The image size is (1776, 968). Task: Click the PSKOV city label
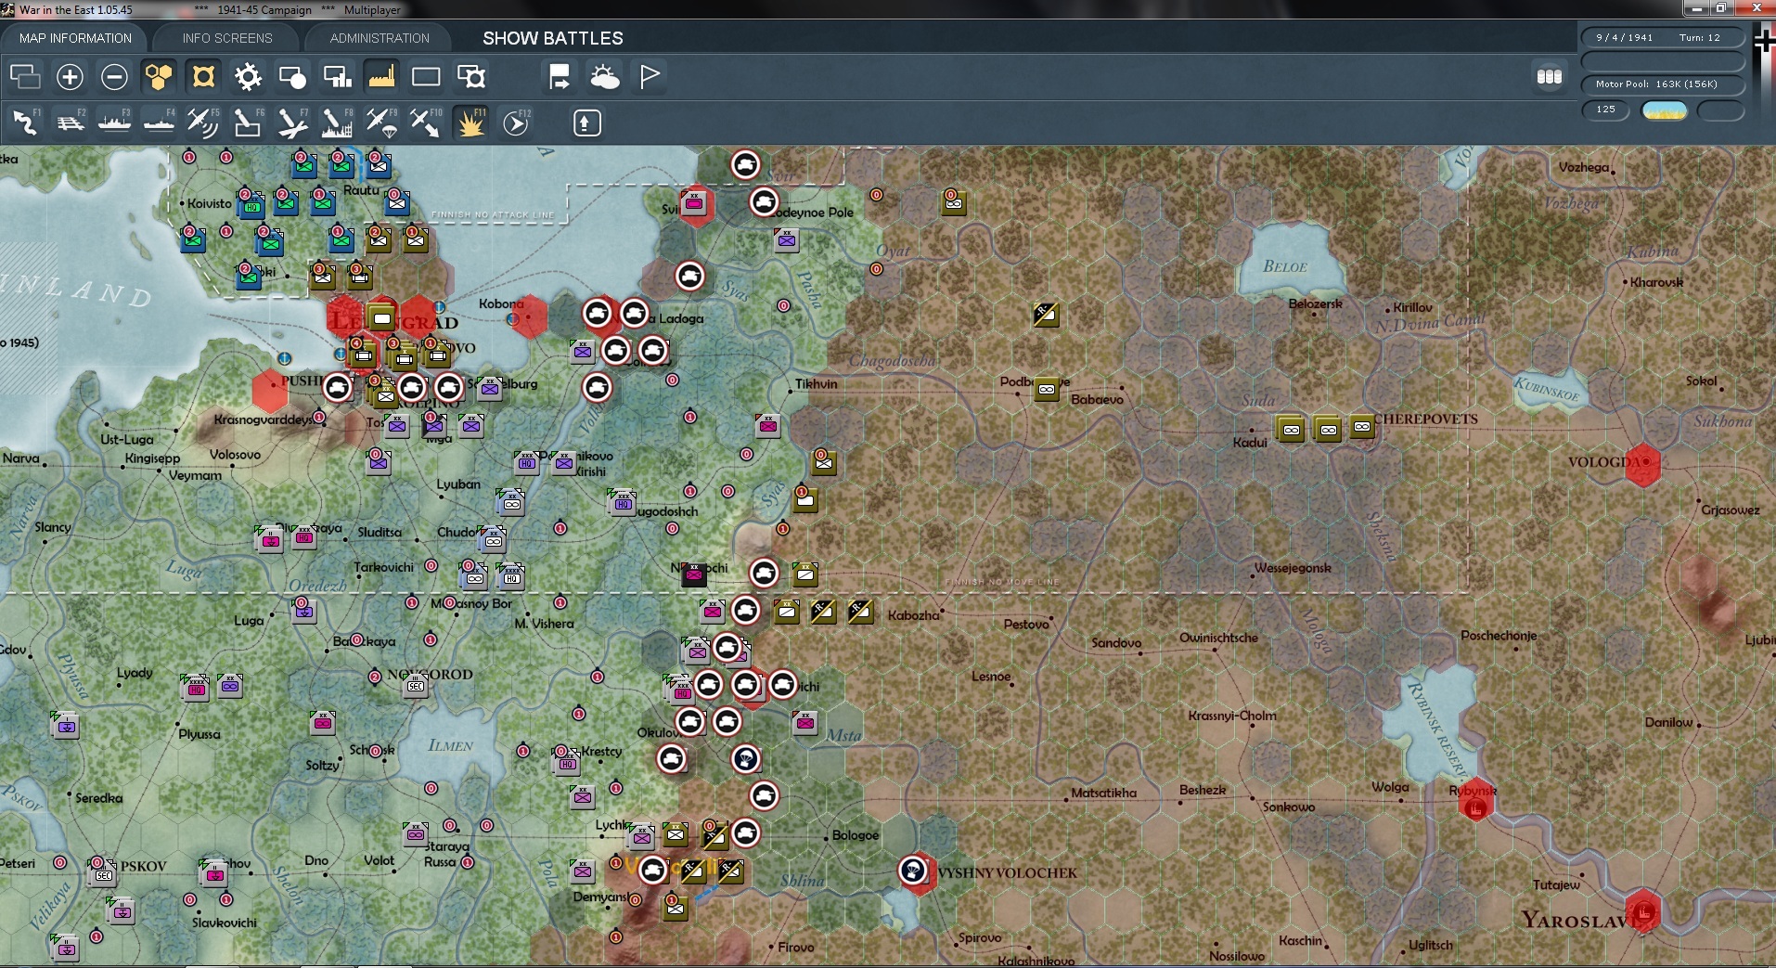click(144, 867)
